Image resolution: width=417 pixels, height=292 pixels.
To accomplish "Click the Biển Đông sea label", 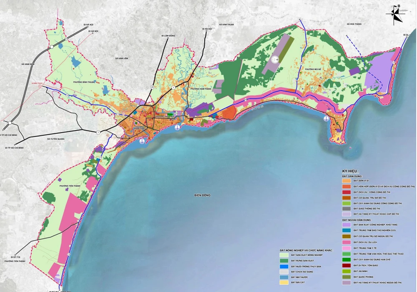I will click(x=202, y=195).
